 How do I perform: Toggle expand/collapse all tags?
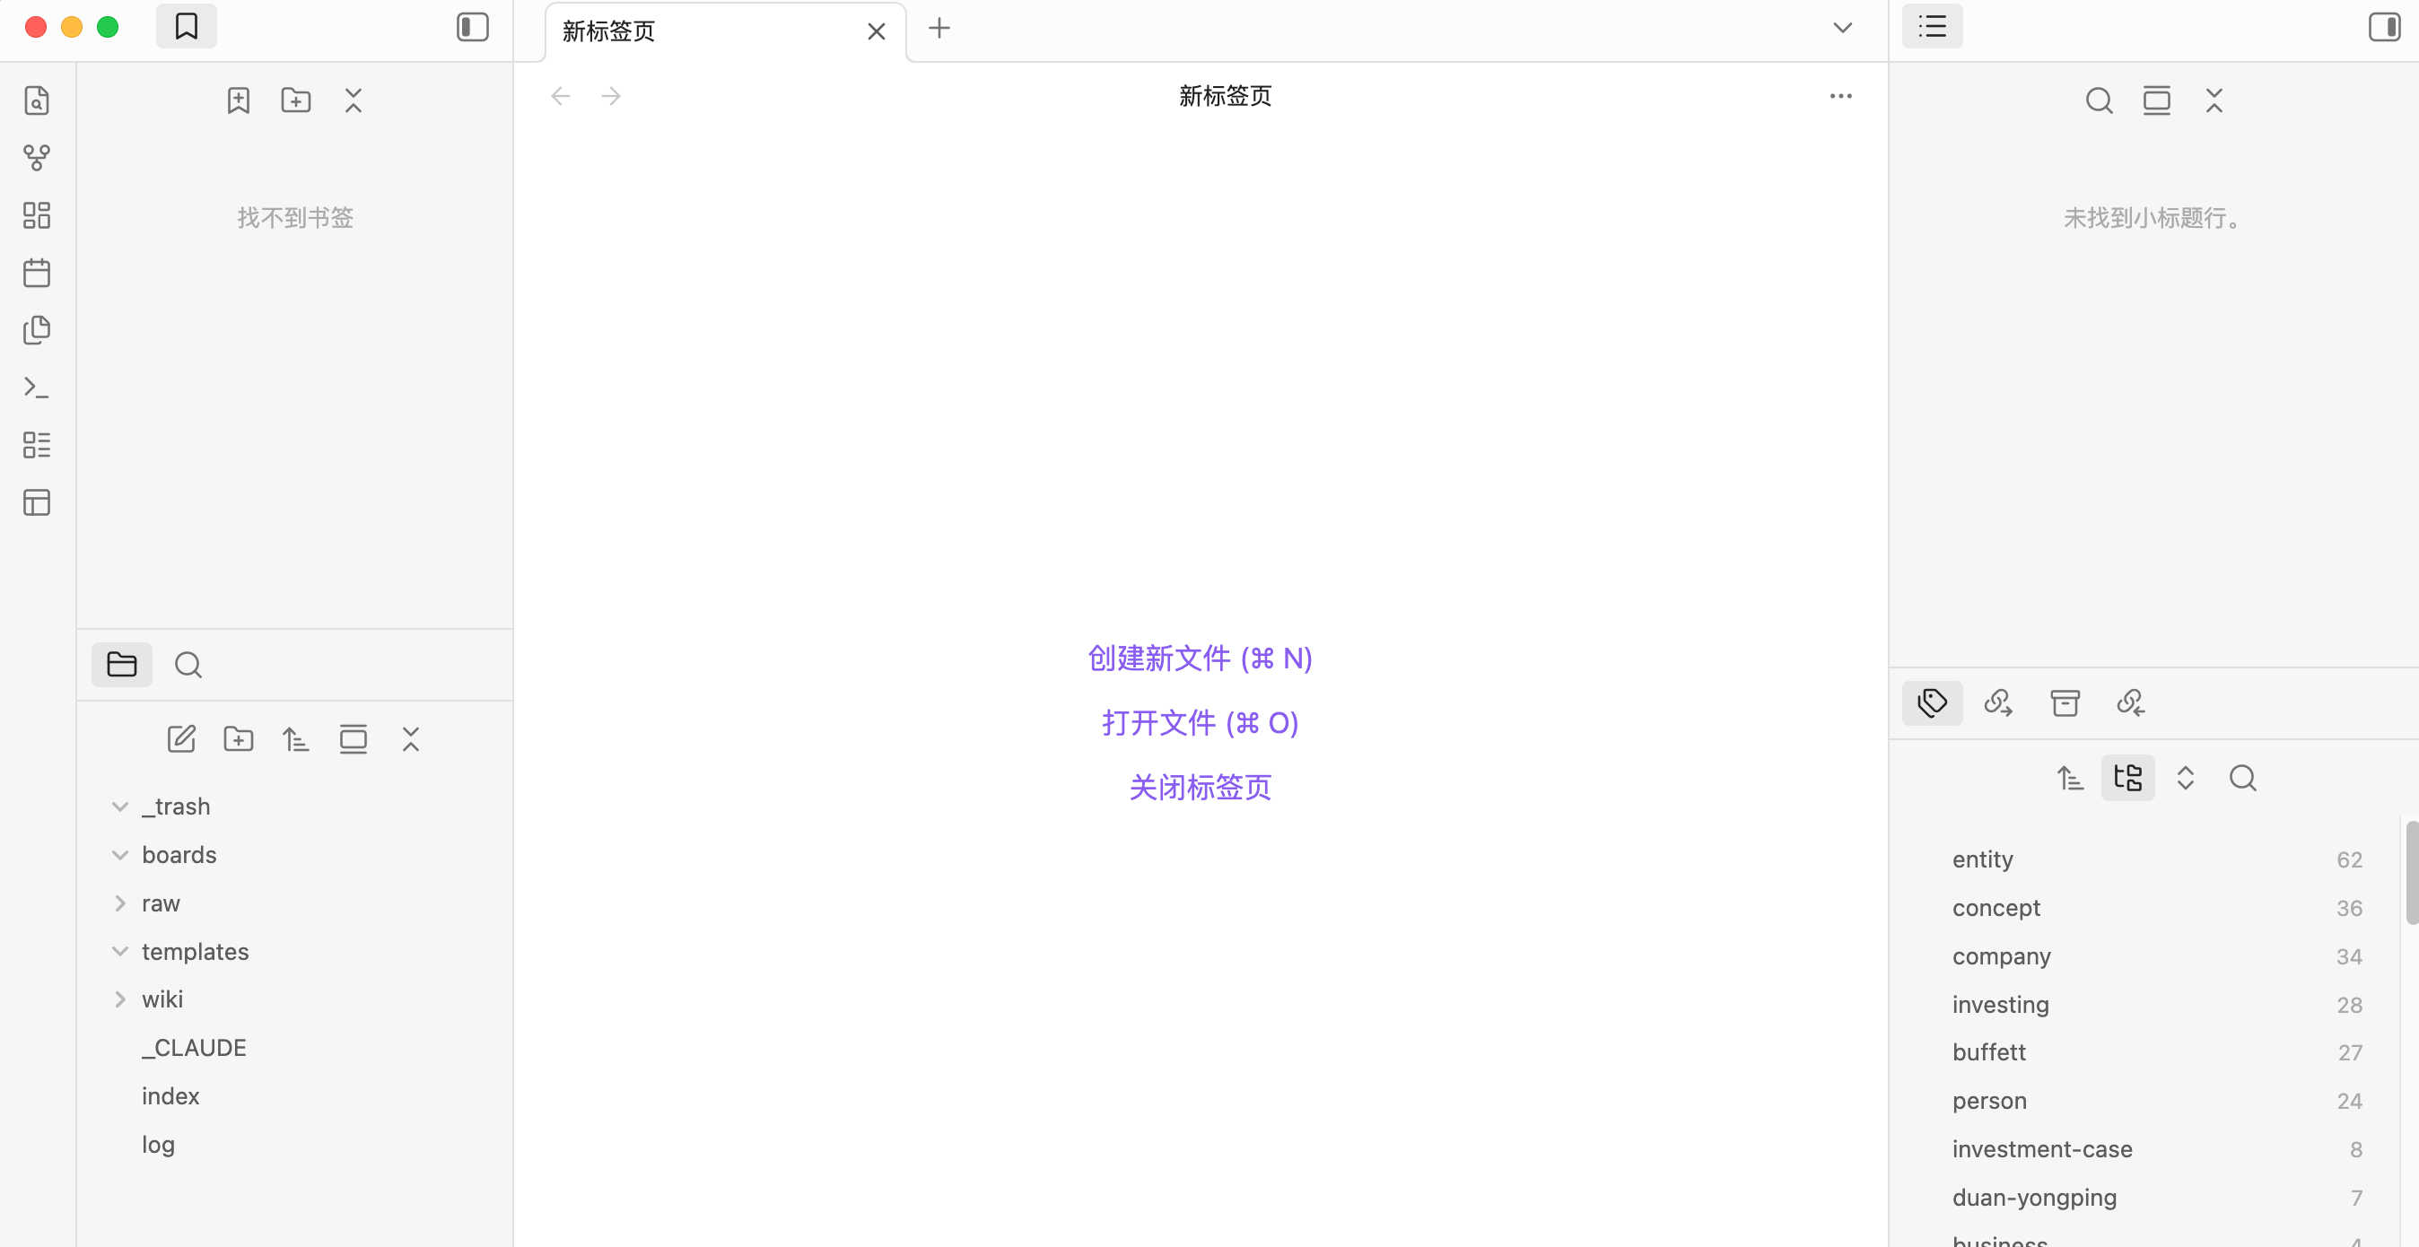[x=2185, y=779]
